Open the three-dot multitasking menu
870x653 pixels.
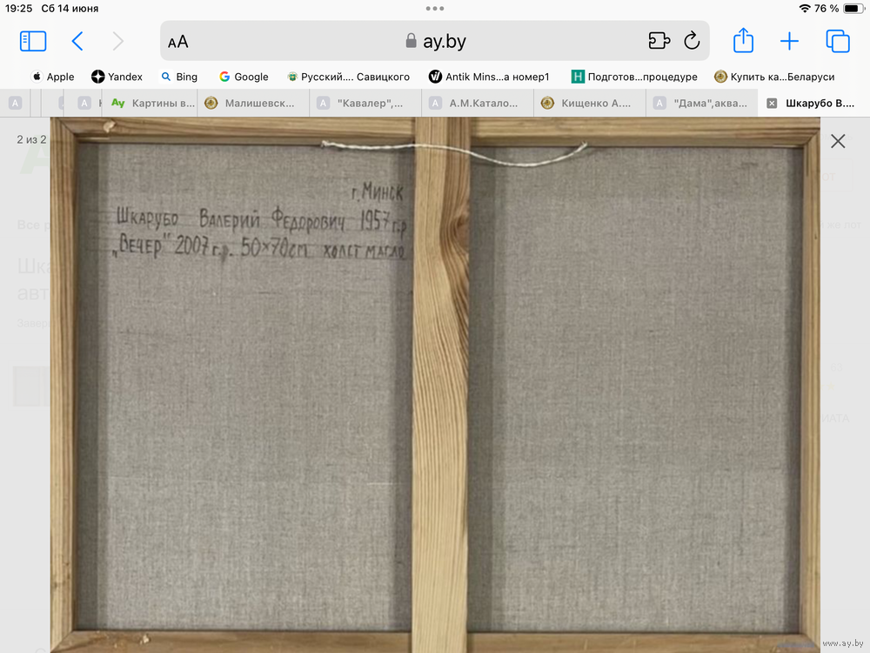pos(435,8)
